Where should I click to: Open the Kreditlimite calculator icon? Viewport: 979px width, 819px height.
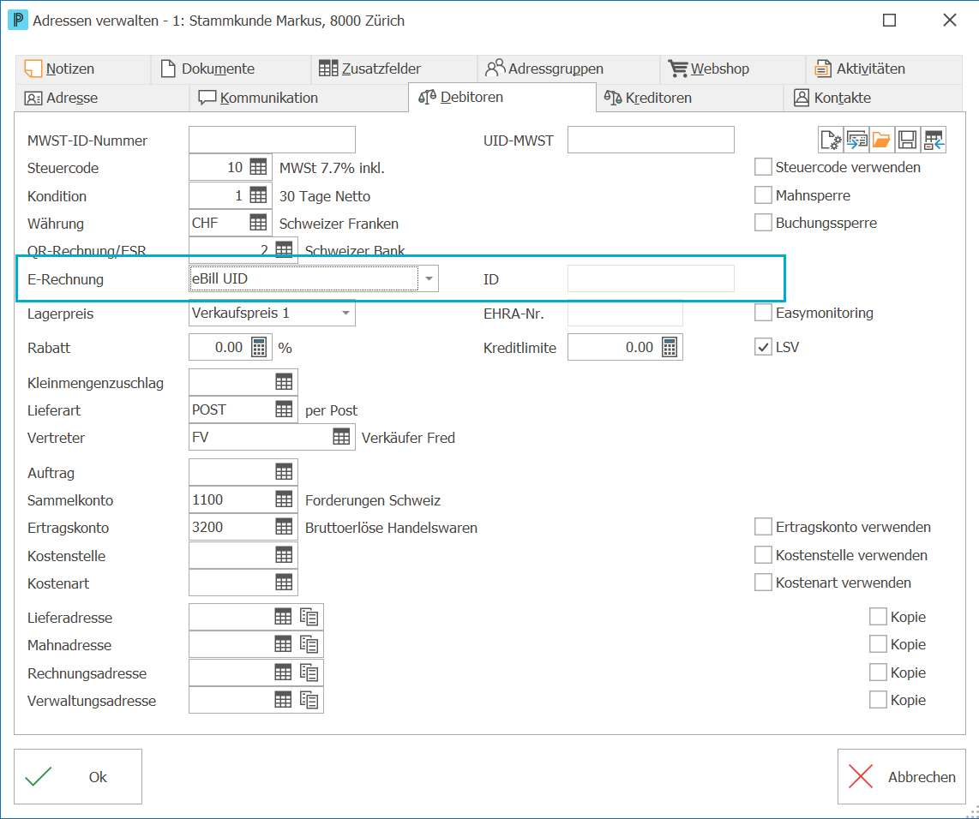(670, 348)
